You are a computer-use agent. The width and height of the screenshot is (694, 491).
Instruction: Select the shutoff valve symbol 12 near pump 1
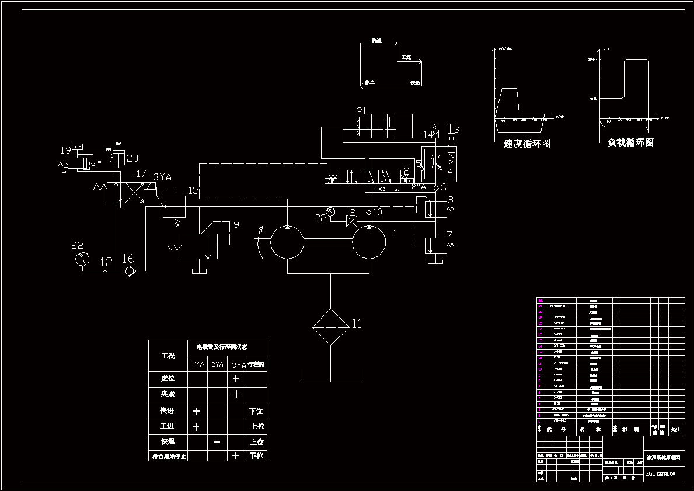pos(351,221)
